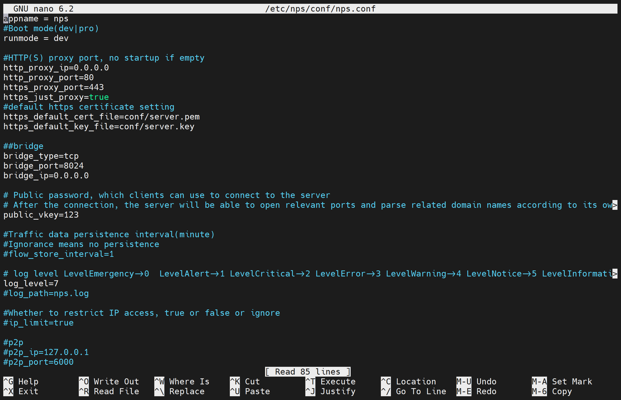
Task: Click the M-E Redo shortcut
Action: point(476,391)
